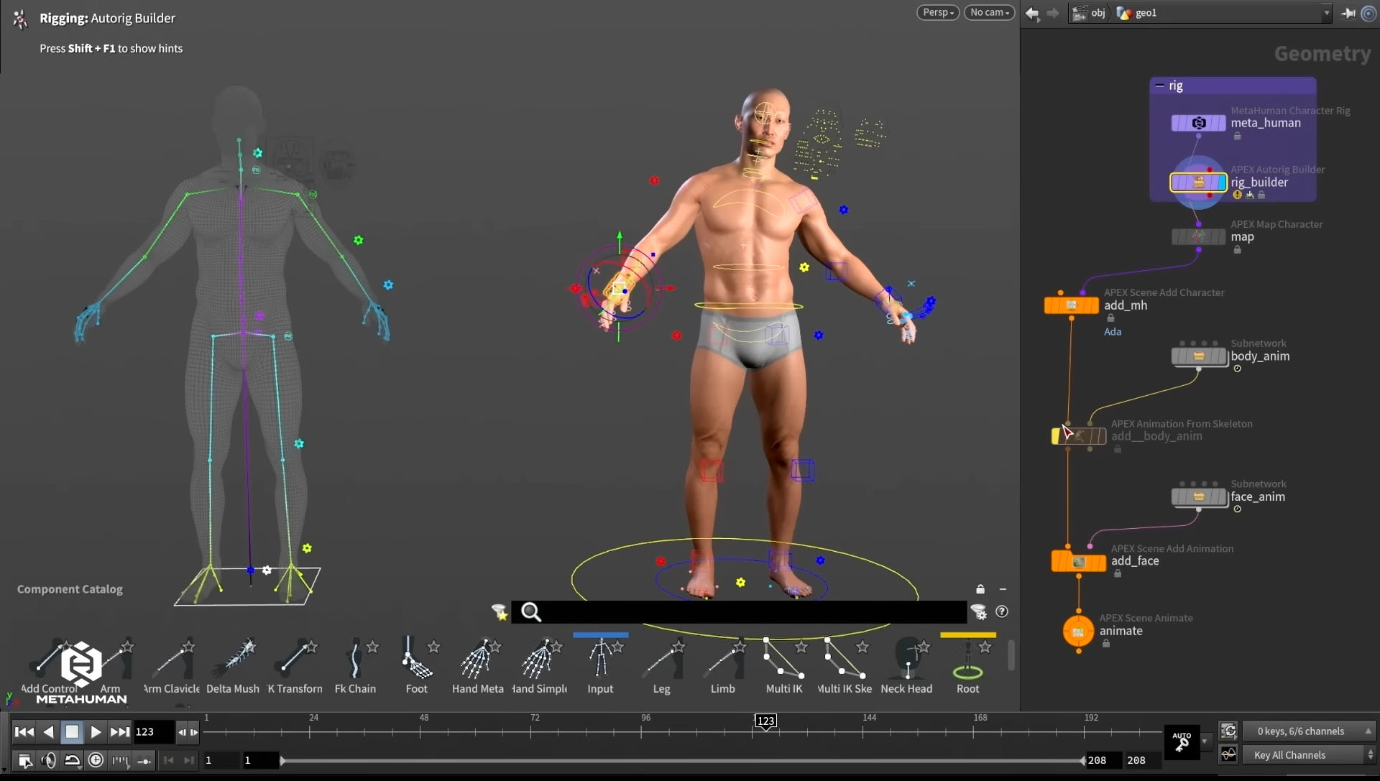Toggle favorite star on Leg component
This screenshot has height=781, width=1380.
point(678,647)
